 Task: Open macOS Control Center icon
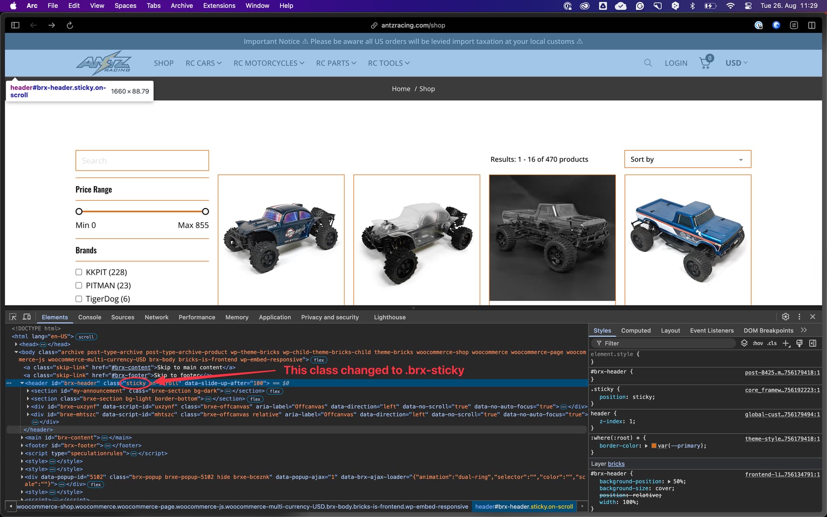click(748, 6)
